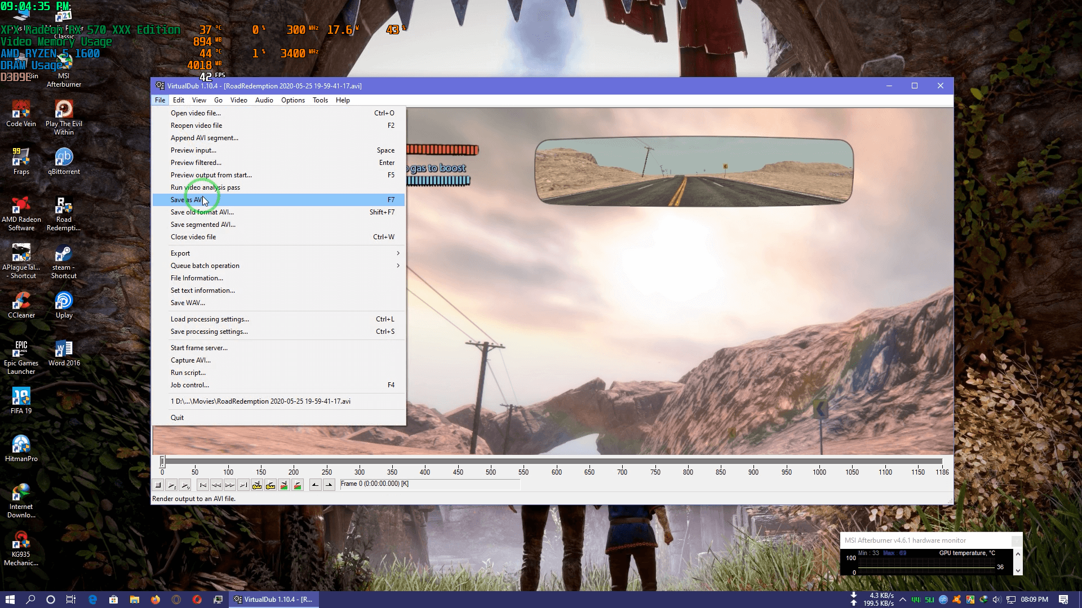Open the HitmanPro desktop icon
The image size is (1082, 608).
(x=21, y=448)
